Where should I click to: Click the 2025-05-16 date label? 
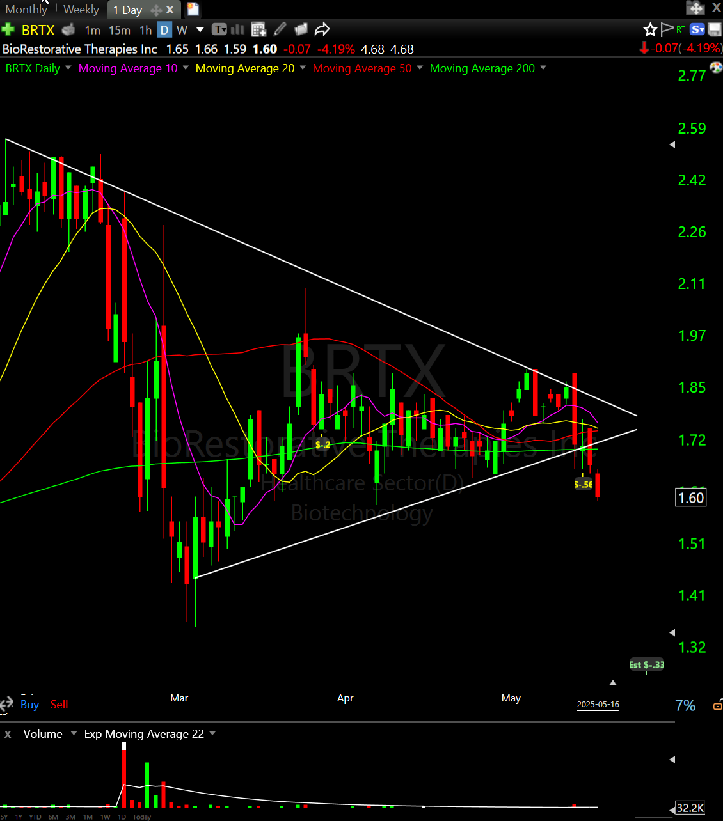[598, 705]
